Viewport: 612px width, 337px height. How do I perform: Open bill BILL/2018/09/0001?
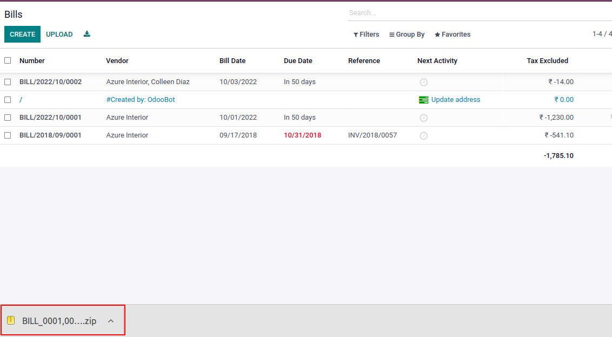tap(50, 135)
